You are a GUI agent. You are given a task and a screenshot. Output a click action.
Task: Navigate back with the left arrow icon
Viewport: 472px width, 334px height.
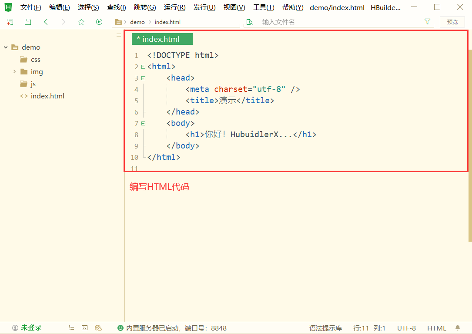(46, 22)
